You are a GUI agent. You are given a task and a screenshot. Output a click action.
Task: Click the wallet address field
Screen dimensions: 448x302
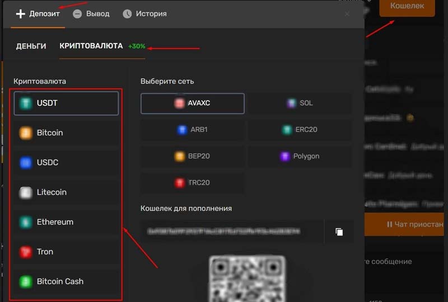pyautogui.click(x=224, y=232)
